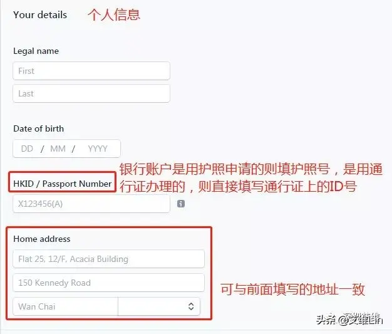Click the Date of birth label
The image size is (392, 334).
[x=38, y=128]
